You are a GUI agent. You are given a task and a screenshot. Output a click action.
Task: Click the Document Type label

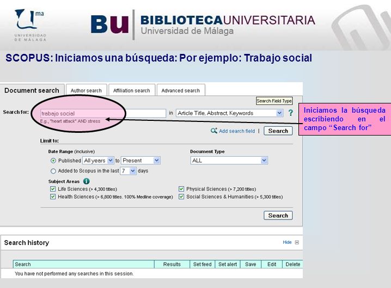click(x=207, y=151)
